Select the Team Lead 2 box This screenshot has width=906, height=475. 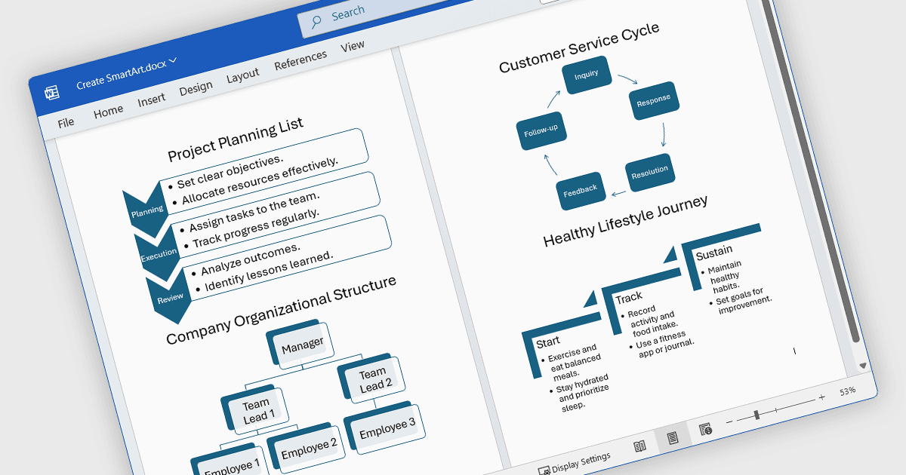[x=372, y=378]
